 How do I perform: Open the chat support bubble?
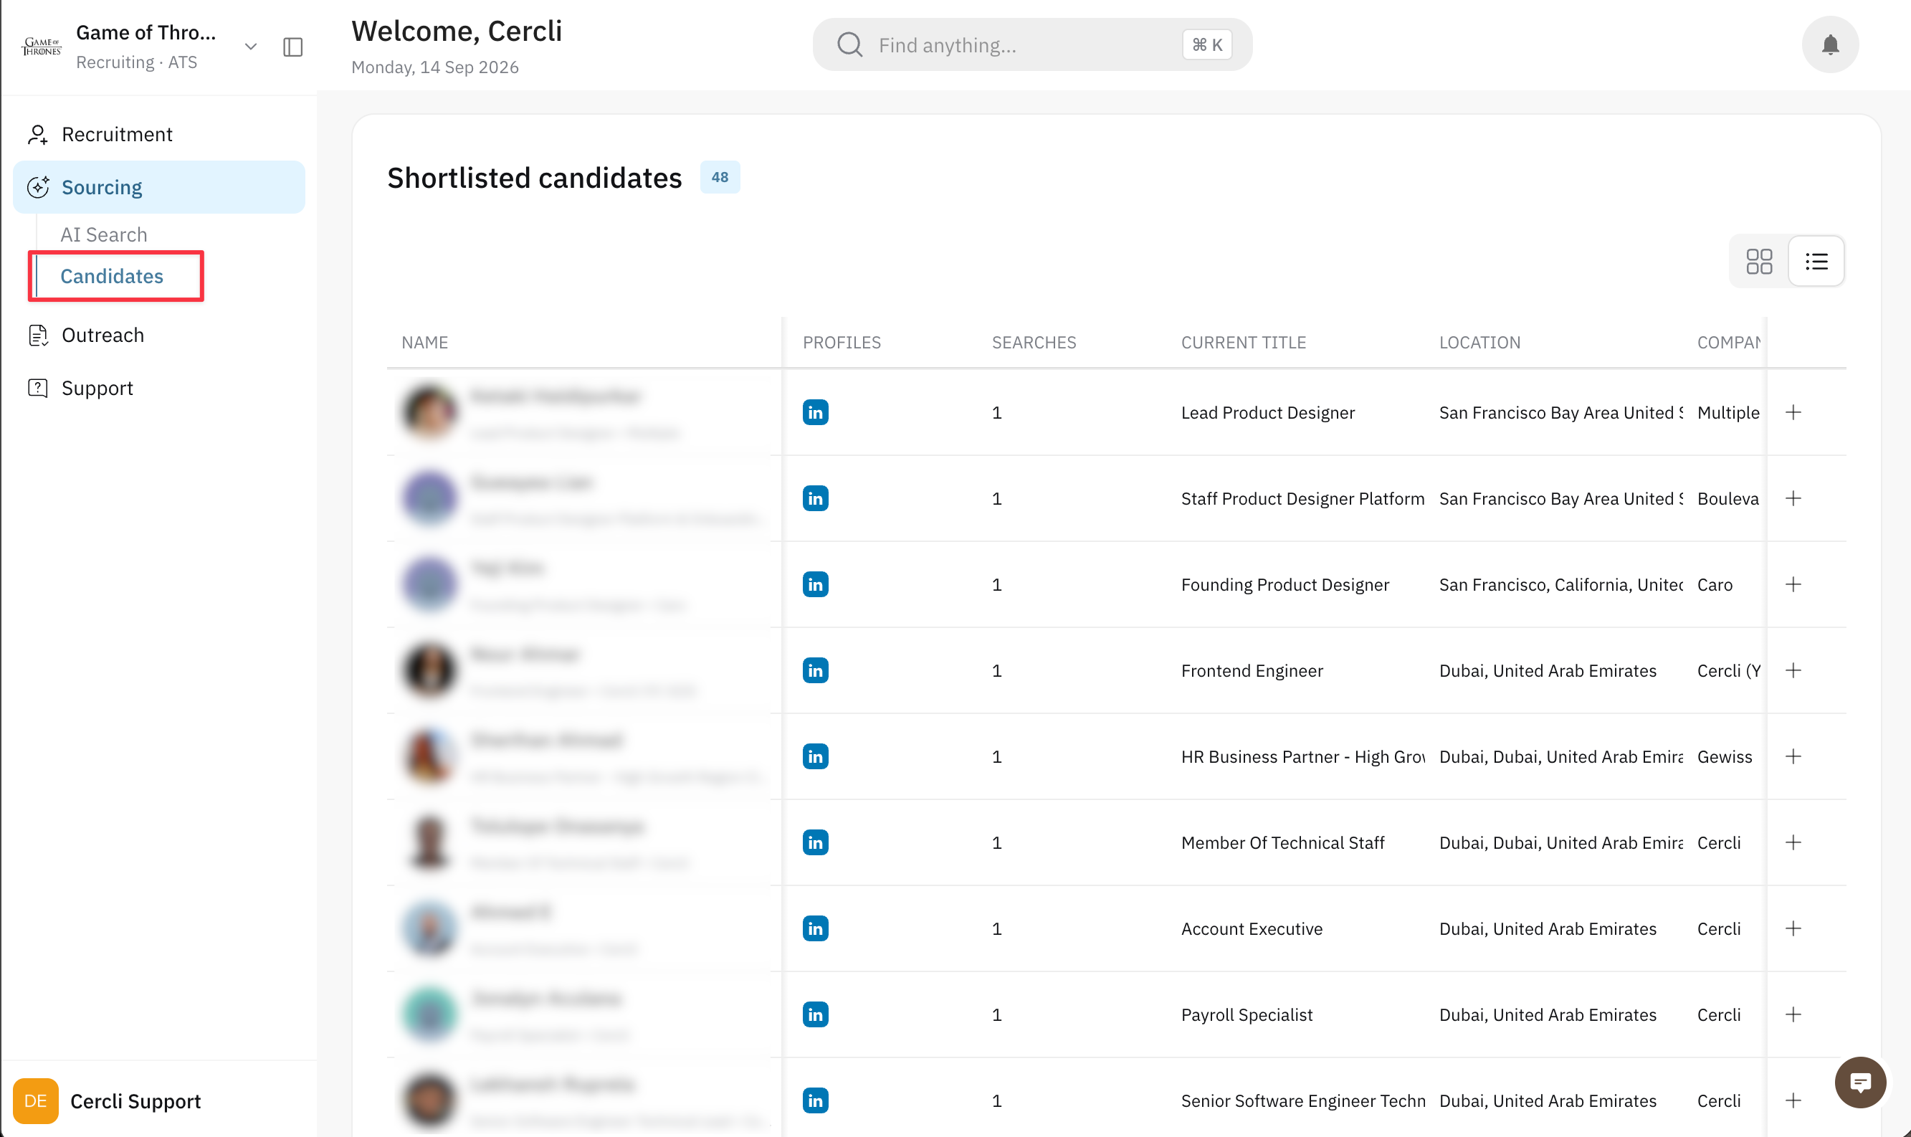coord(1859,1082)
